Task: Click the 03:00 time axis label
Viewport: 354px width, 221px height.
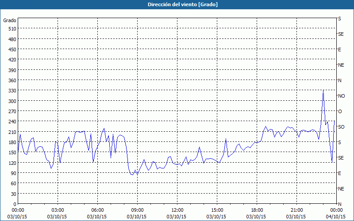Action: pos(58,210)
